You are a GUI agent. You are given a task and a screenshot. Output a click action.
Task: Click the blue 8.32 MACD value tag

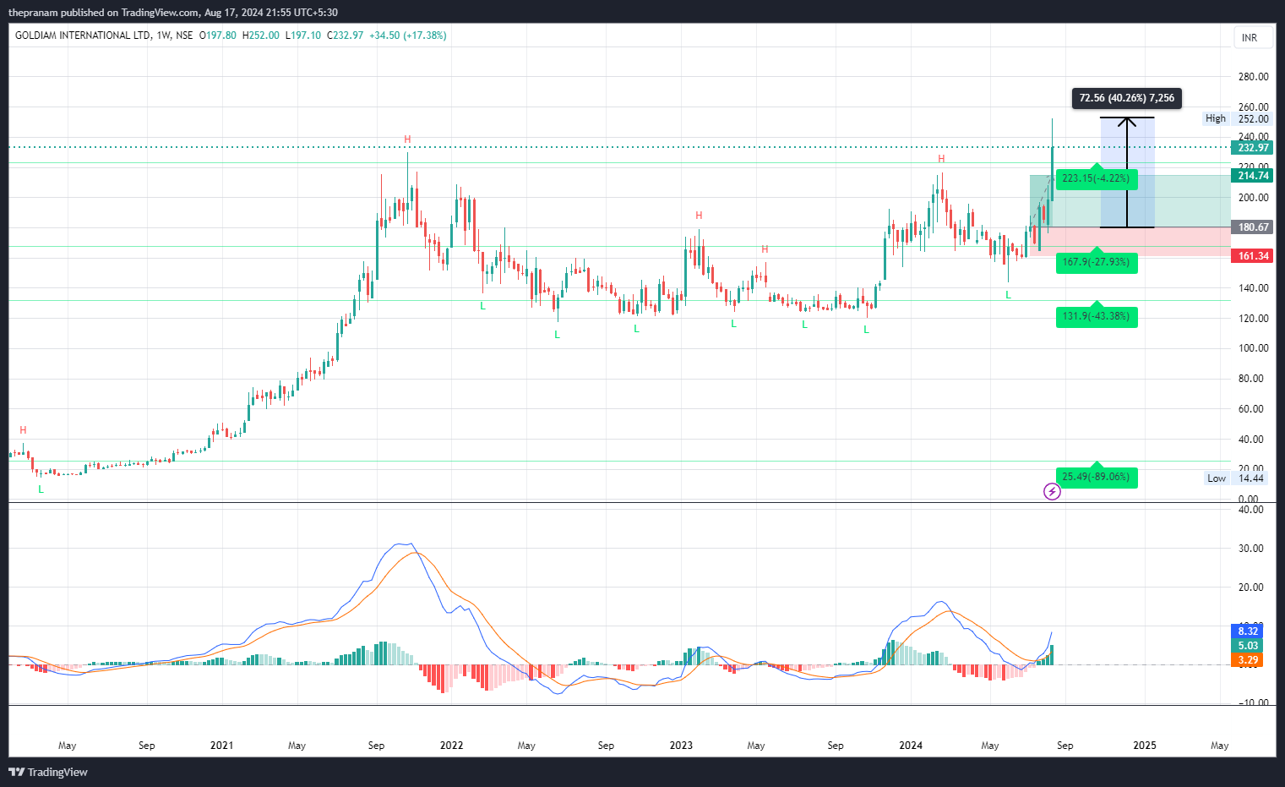pos(1248,631)
